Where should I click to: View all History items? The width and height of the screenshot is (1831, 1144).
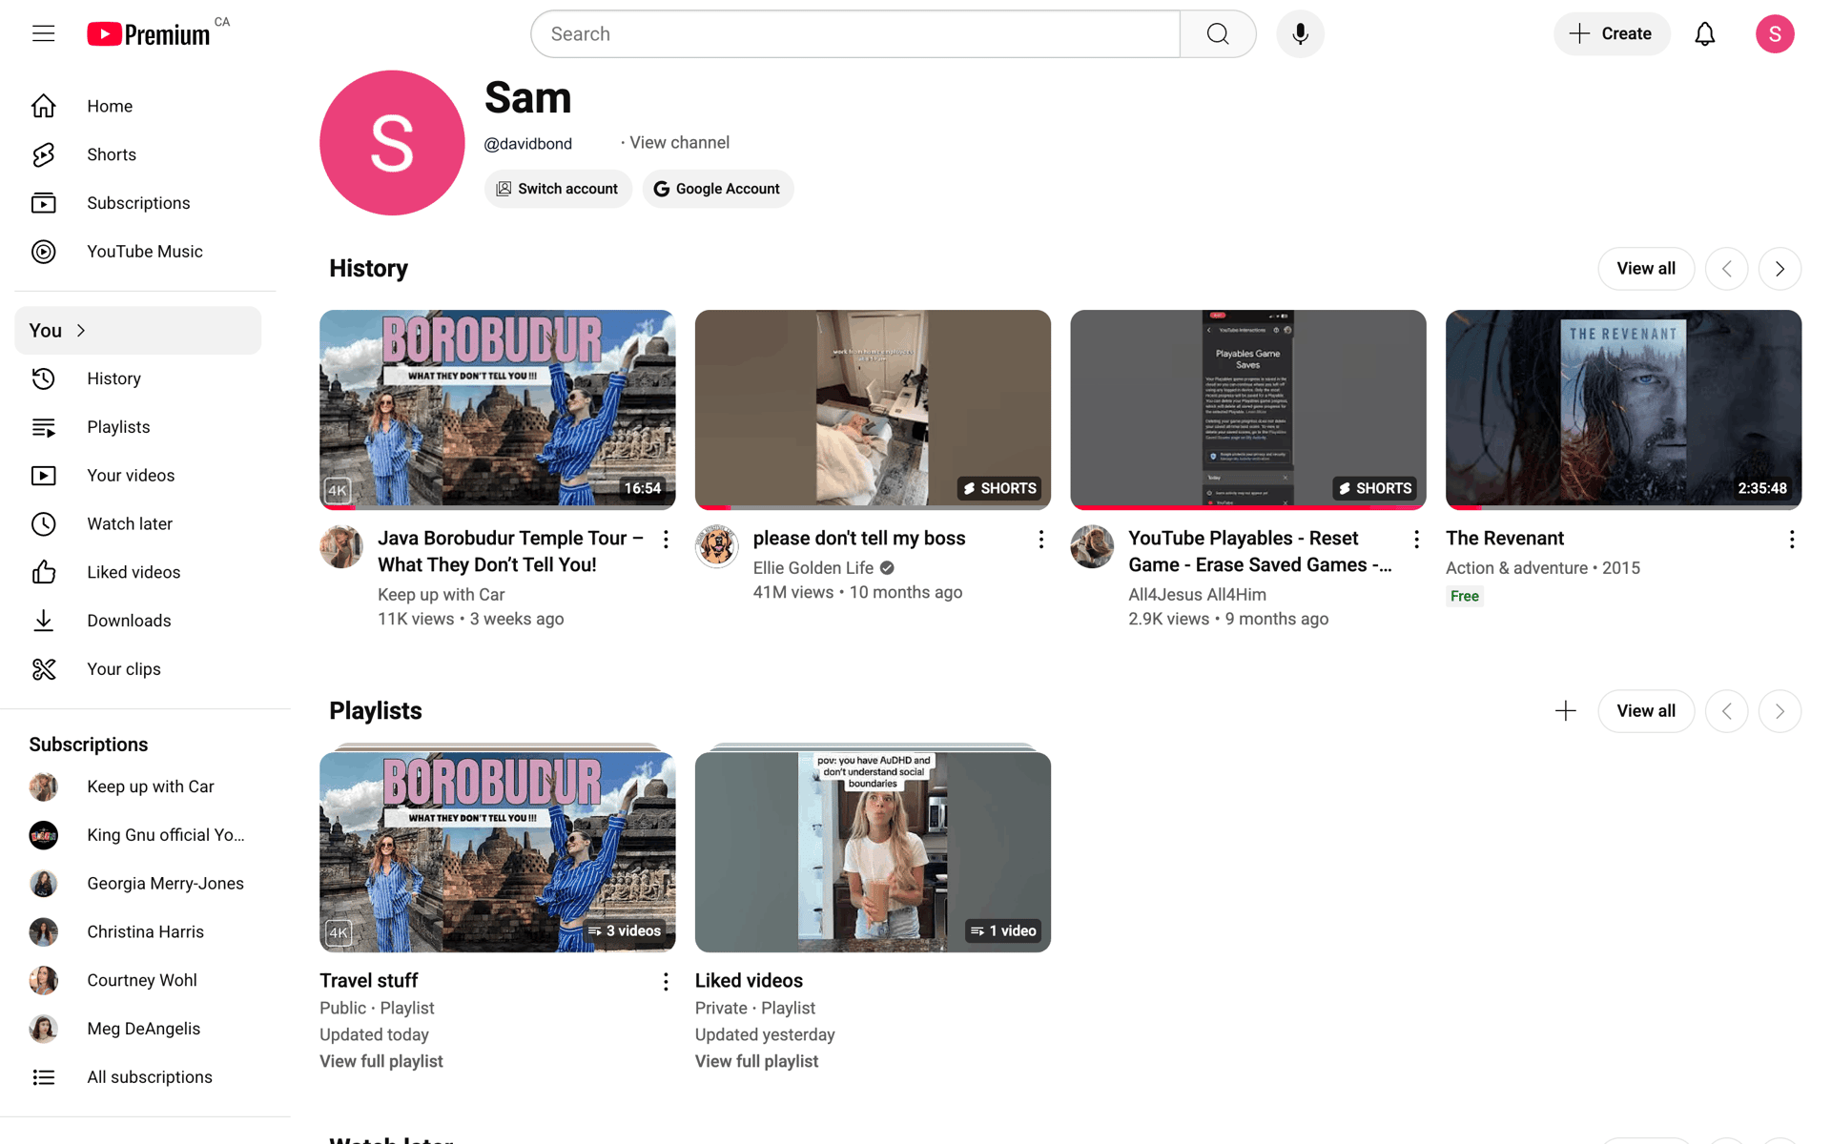point(1646,269)
